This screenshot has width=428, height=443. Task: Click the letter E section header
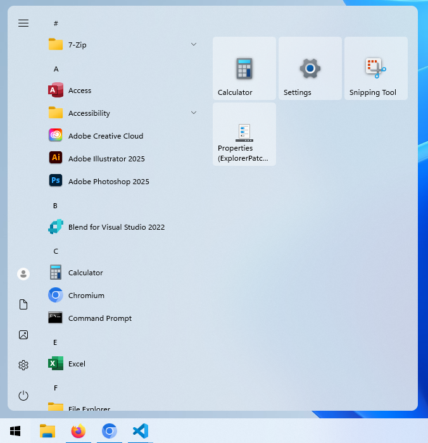pos(56,342)
